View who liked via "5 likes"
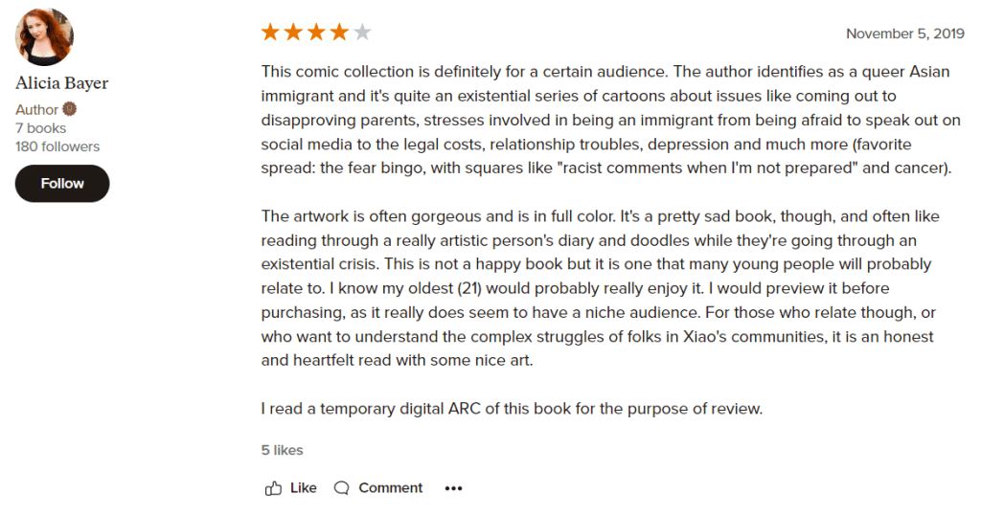Viewport: 981px width, 516px height. 282,450
